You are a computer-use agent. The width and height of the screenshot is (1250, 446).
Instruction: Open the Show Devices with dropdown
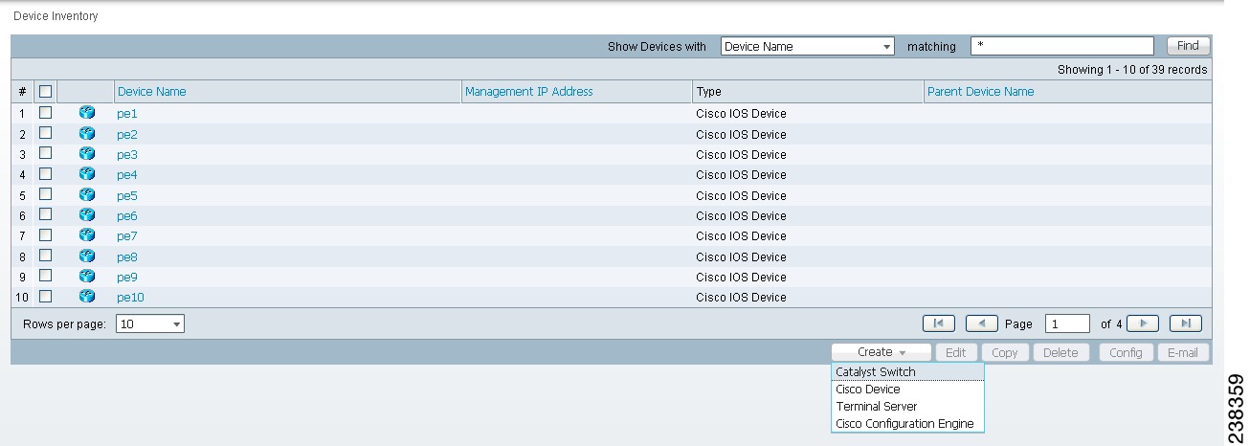point(807,46)
